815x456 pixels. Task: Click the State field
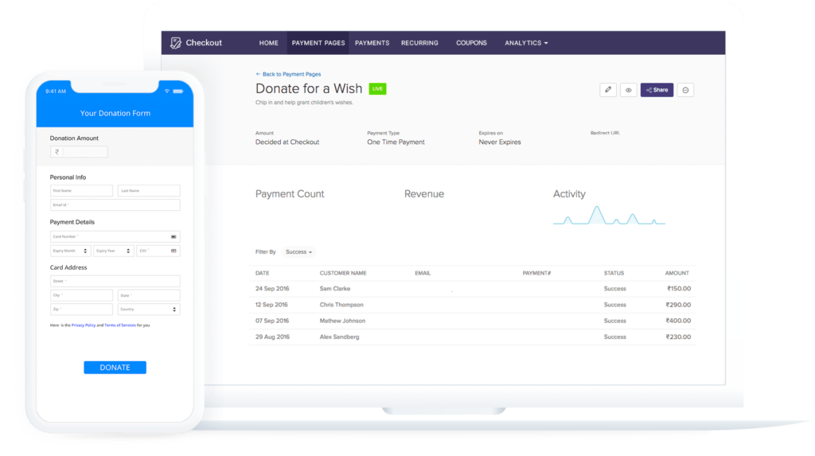tap(149, 295)
